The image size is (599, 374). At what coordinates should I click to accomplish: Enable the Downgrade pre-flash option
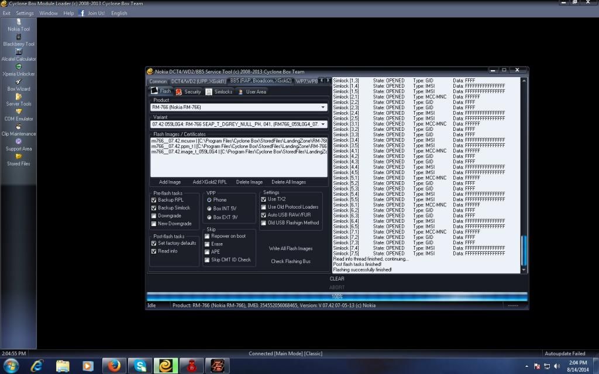[154, 216]
